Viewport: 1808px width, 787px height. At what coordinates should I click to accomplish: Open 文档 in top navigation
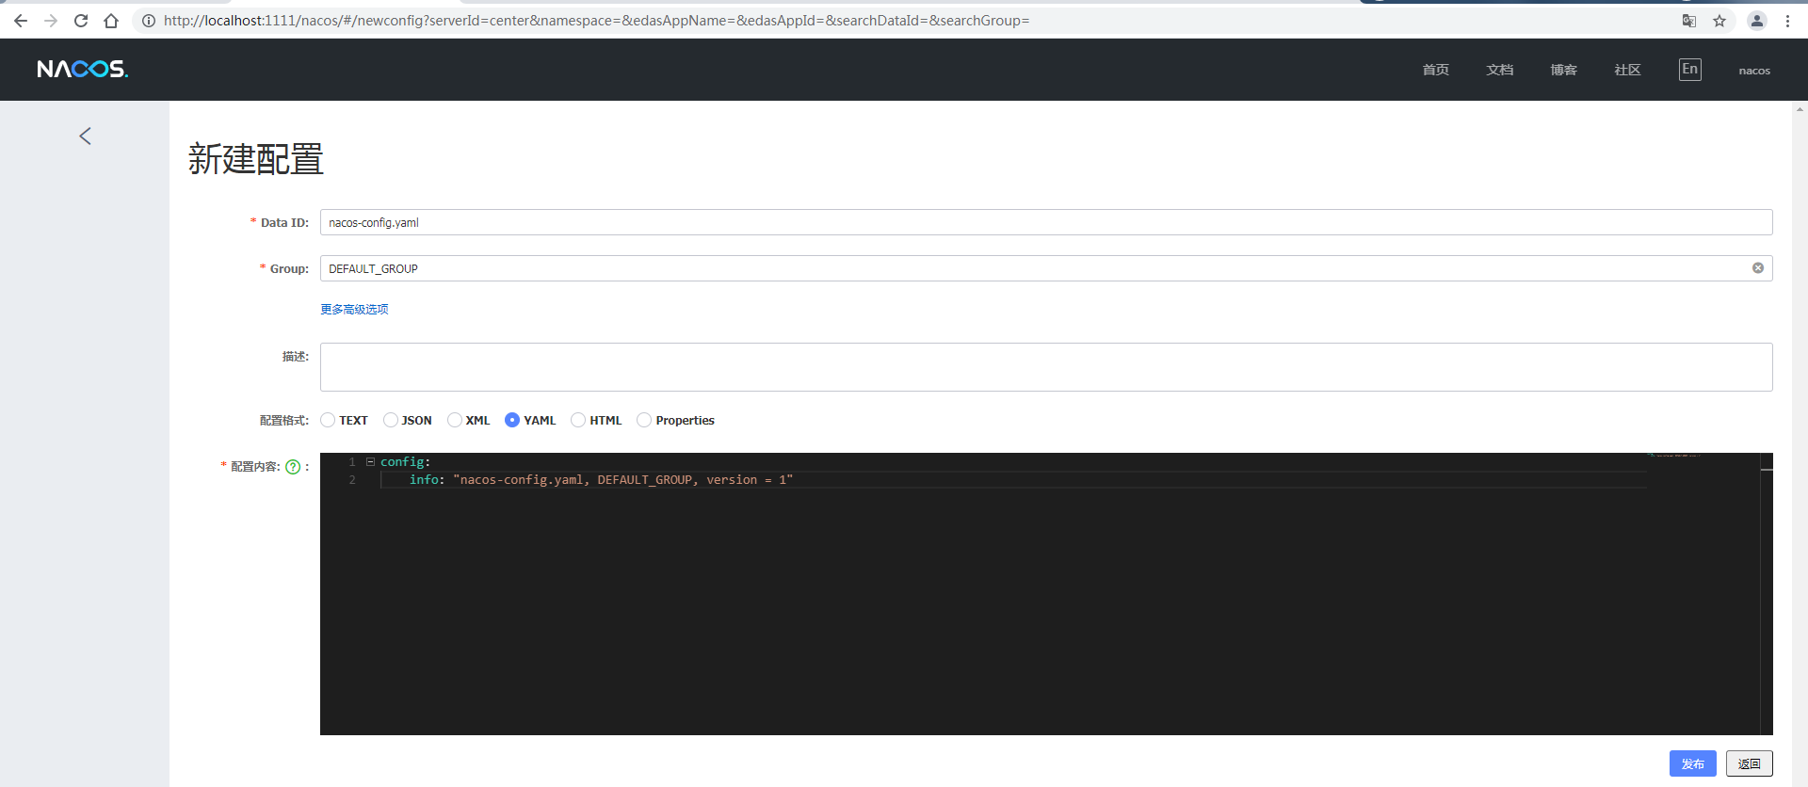(1500, 70)
